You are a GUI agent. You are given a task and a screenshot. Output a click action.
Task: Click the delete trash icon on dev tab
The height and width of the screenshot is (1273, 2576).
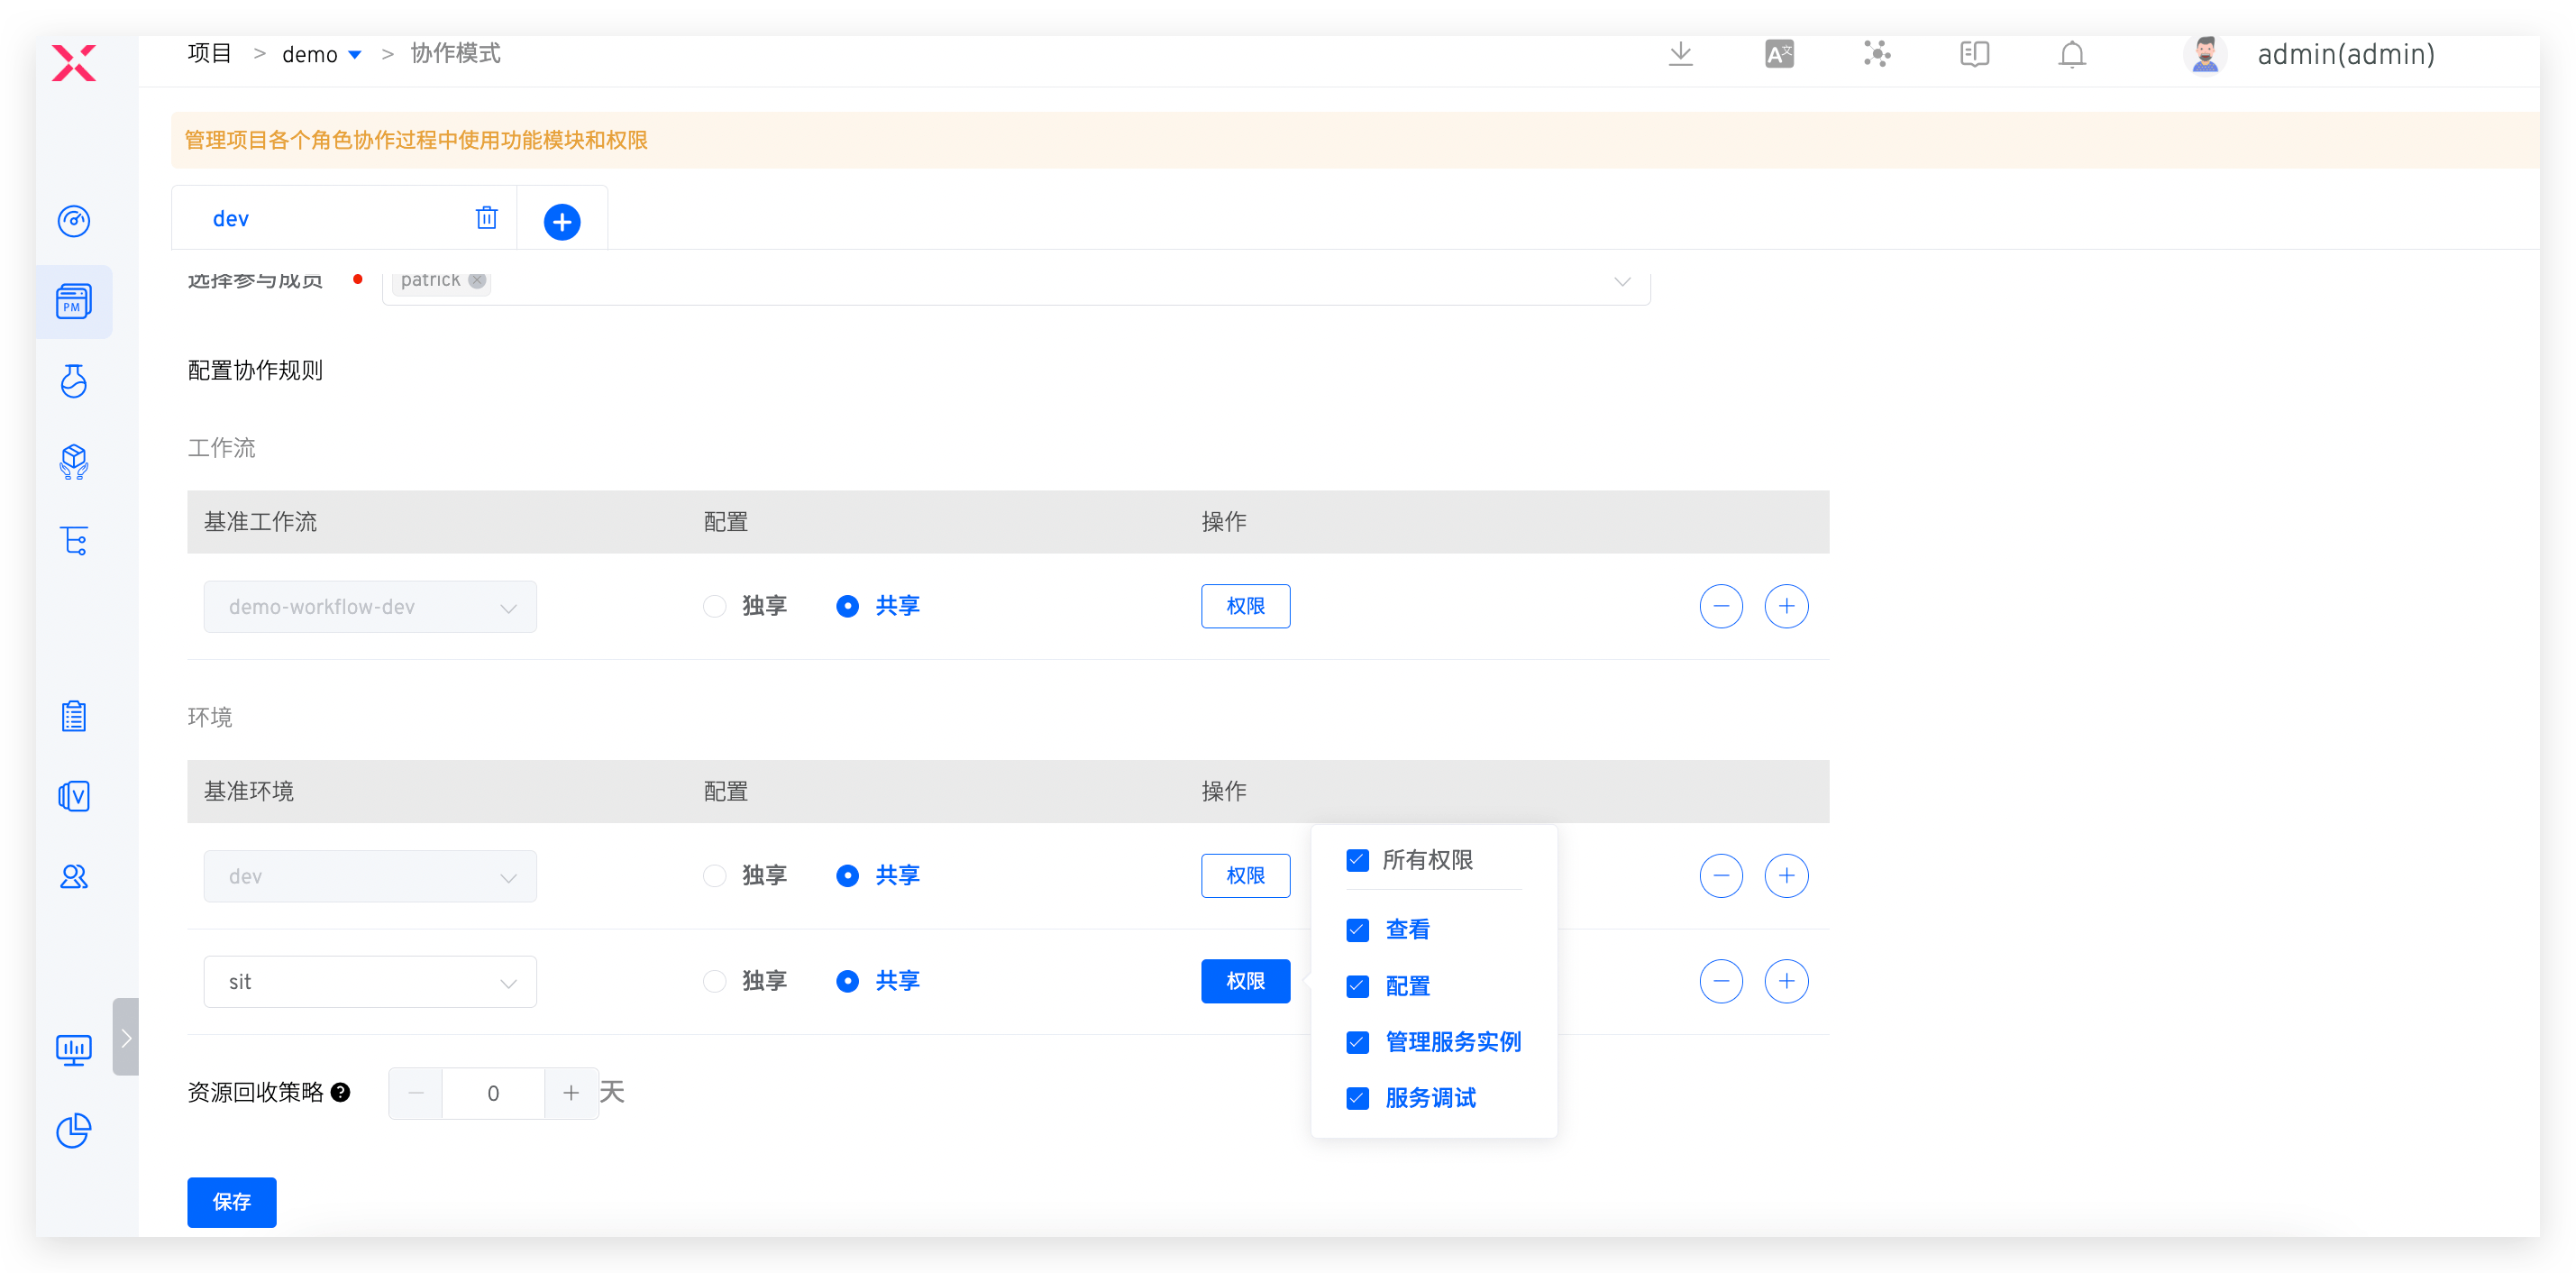tap(486, 218)
